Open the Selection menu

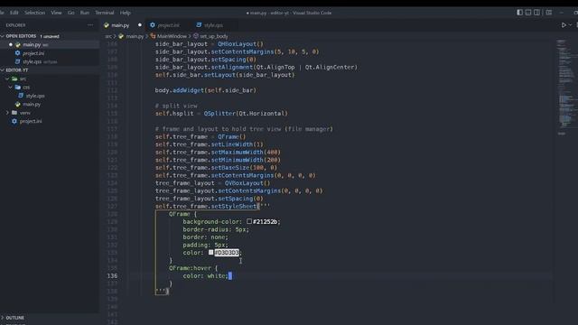pyautogui.click(x=34, y=13)
